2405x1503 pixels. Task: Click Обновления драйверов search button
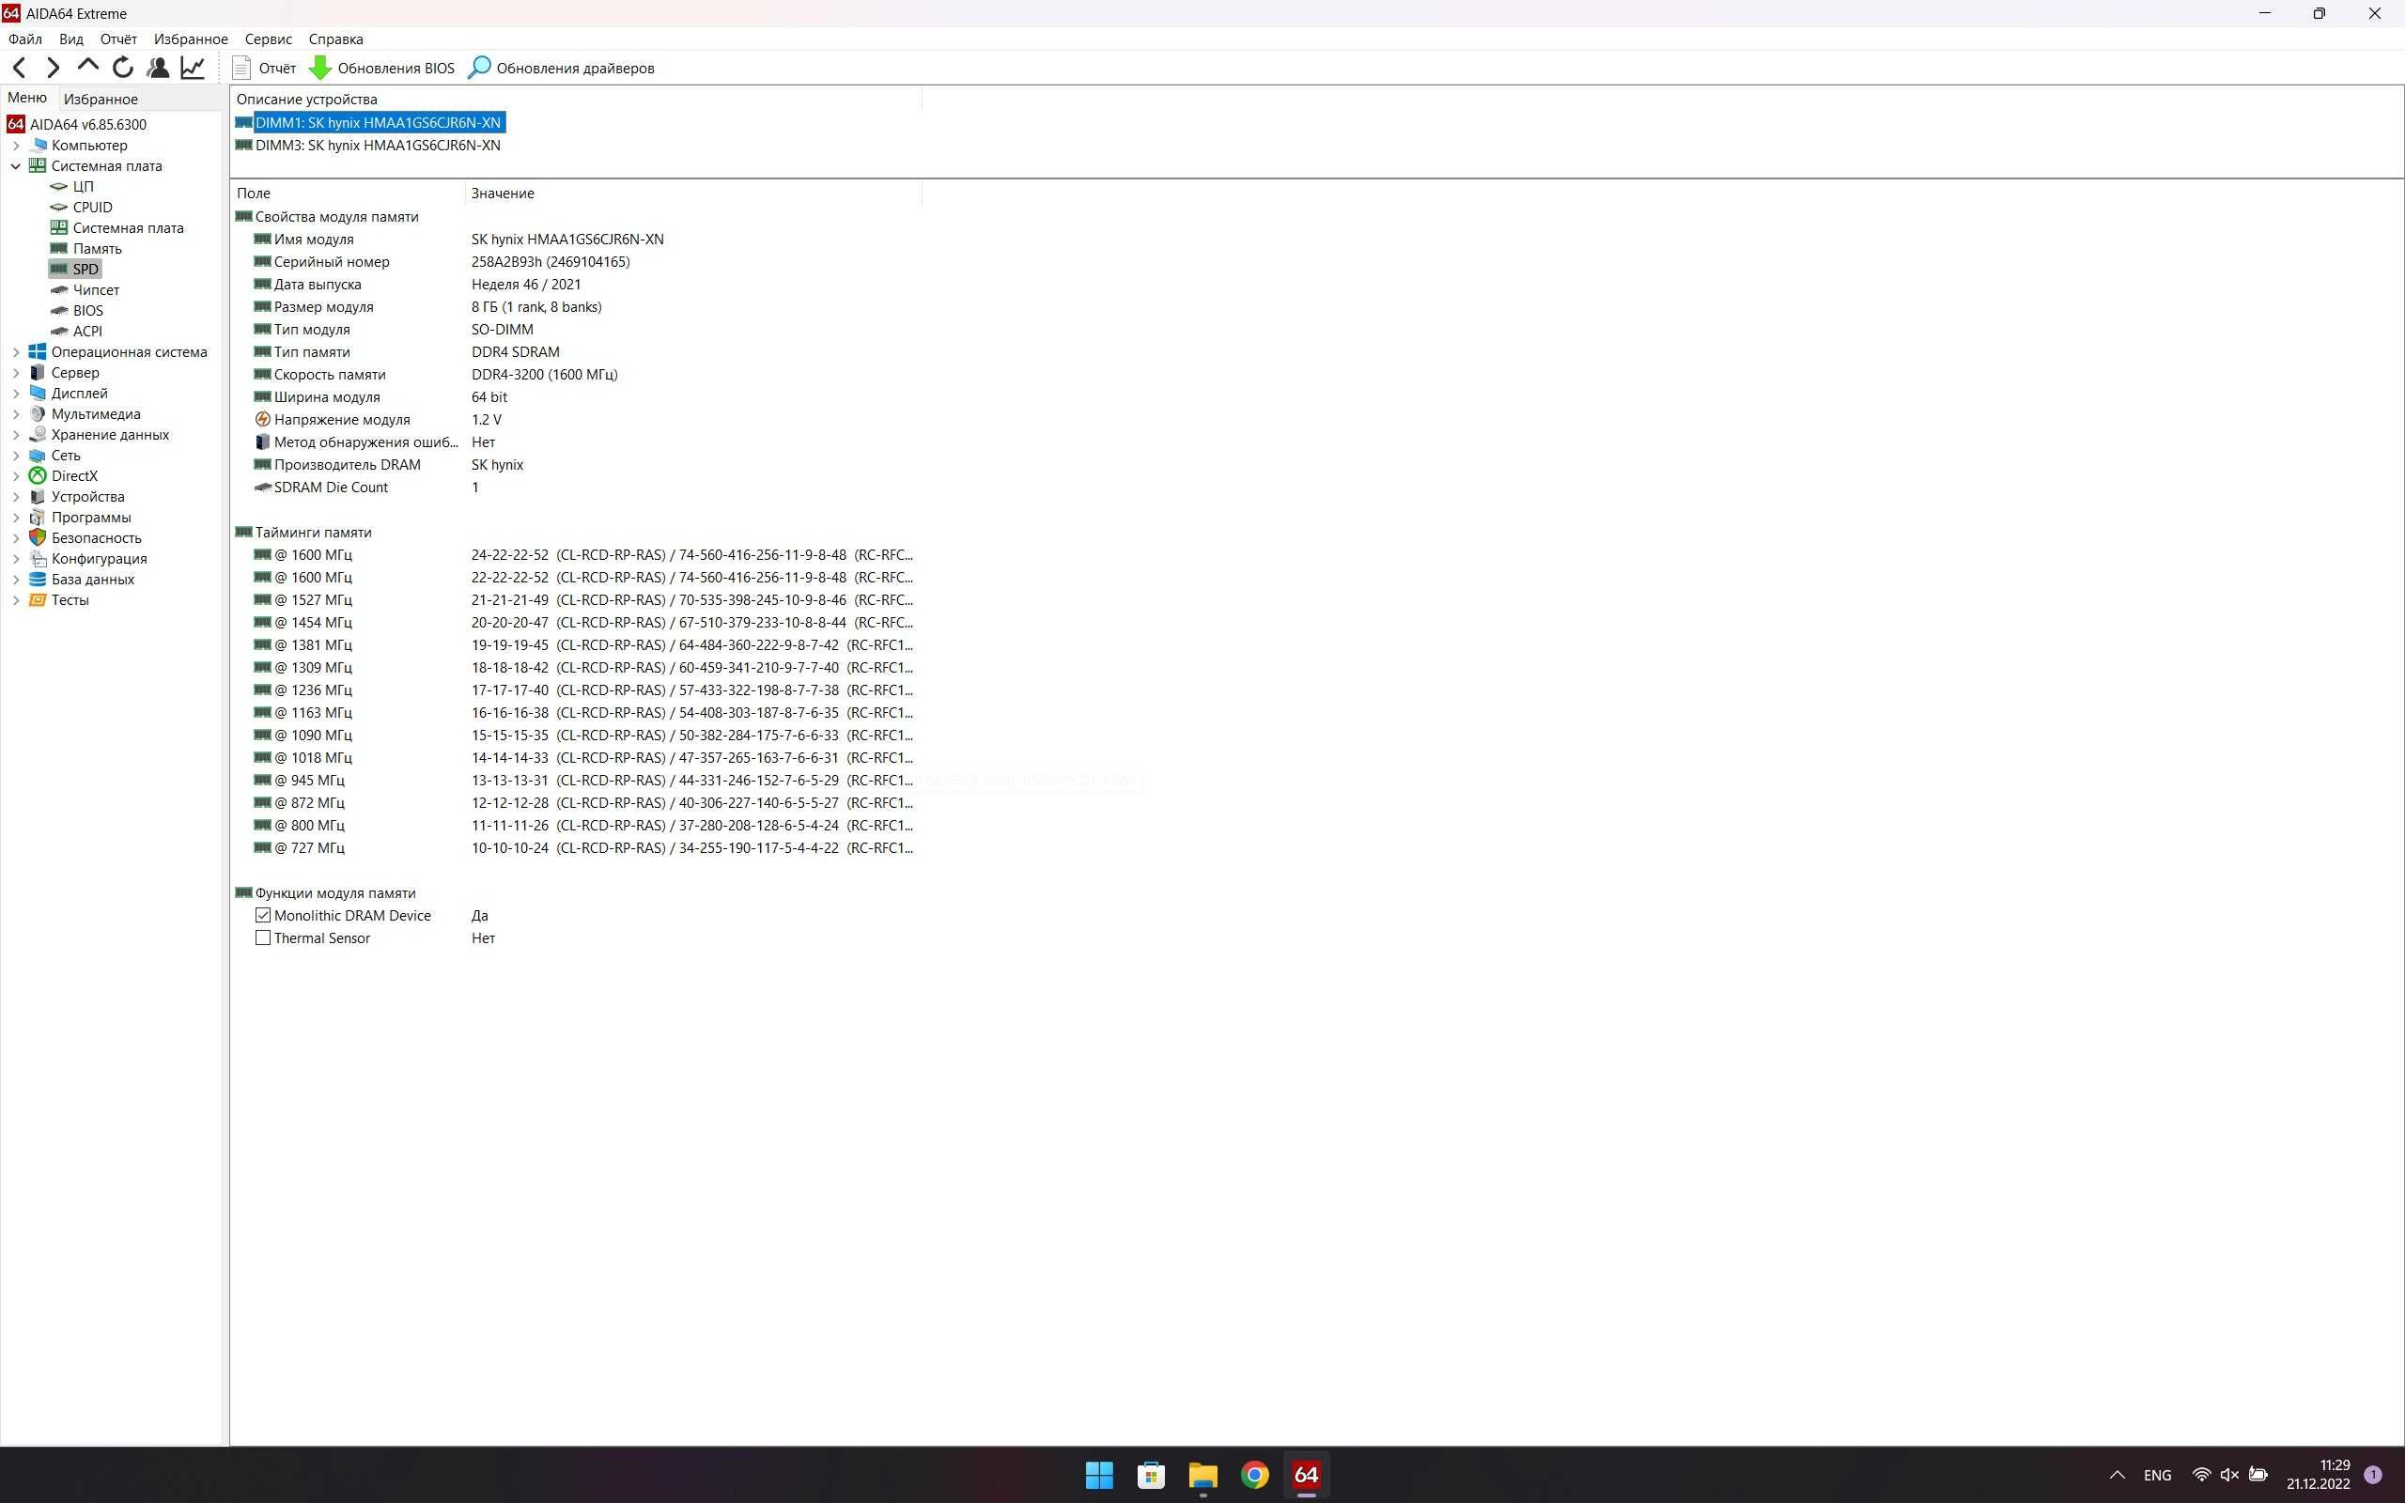coord(562,68)
